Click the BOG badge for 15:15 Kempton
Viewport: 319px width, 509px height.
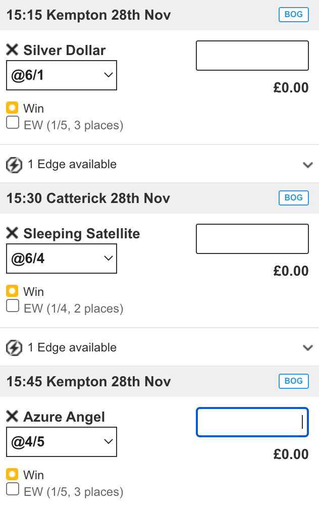click(293, 15)
